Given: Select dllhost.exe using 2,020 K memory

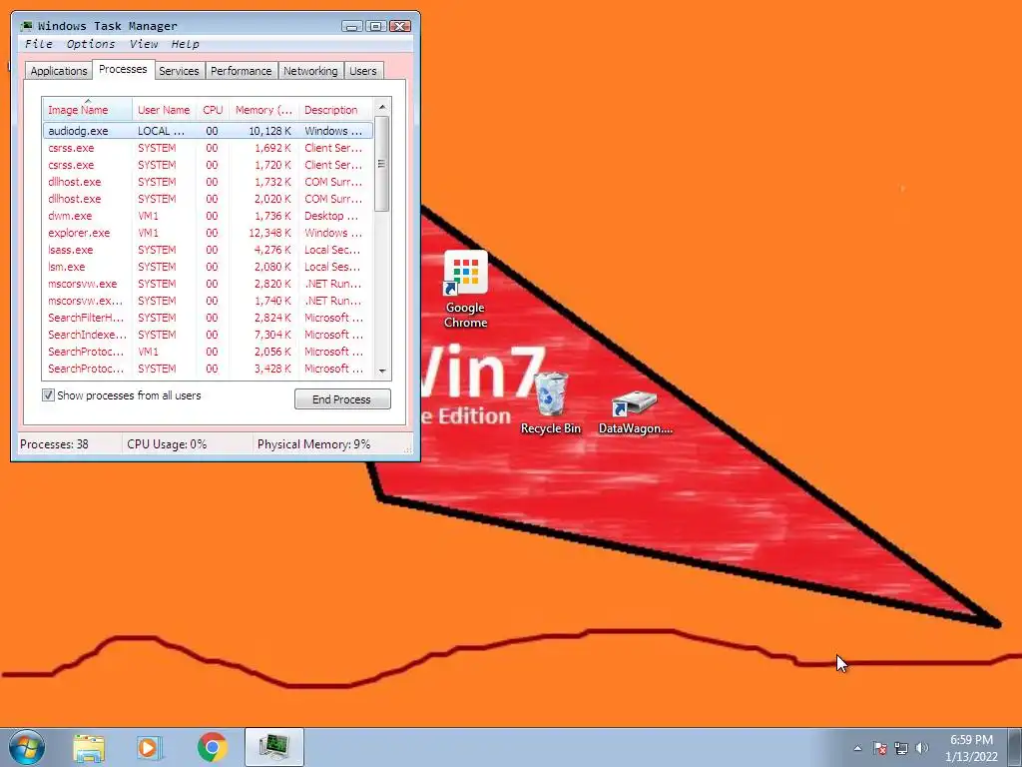Looking at the screenshot, I should click(x=208, y=199).
